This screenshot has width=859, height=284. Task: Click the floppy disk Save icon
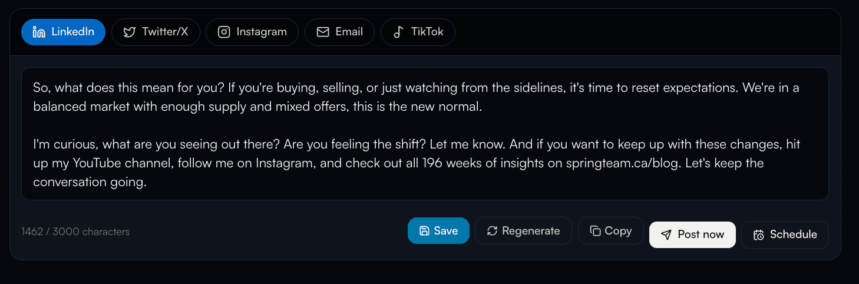[x=424, y=231]
